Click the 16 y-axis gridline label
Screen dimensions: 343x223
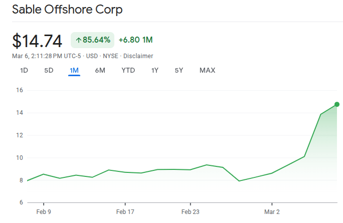click(19, 90)
